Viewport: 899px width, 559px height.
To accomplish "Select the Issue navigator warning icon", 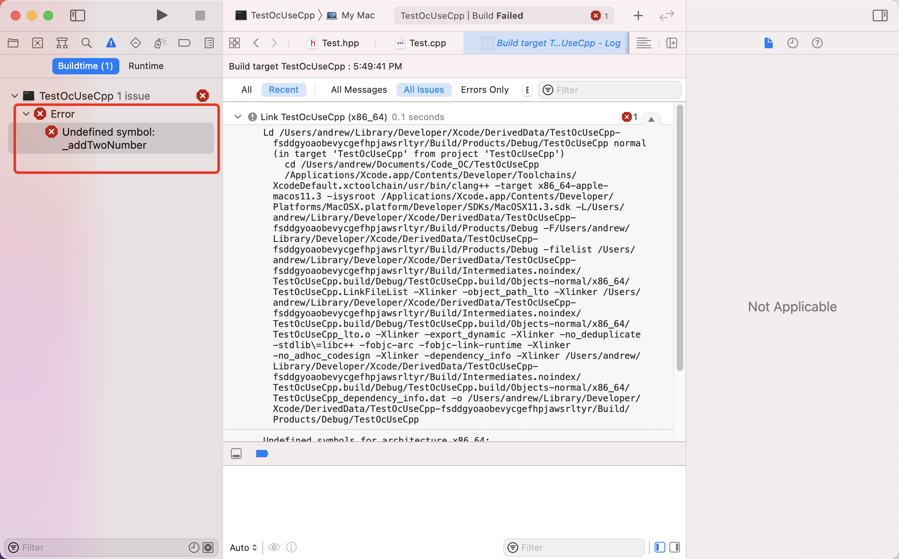I will tap(111, 42).
